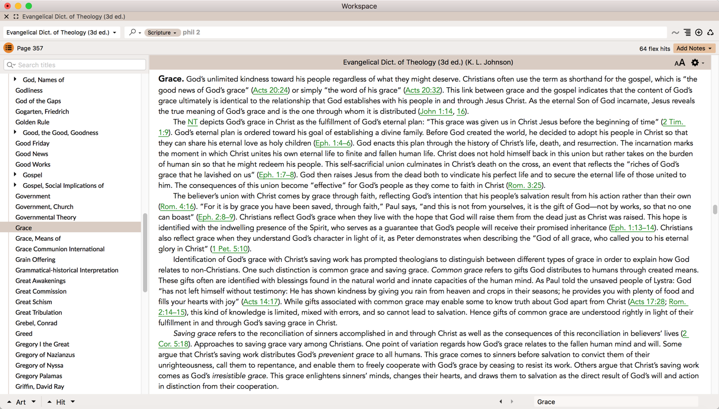
Task: Open the Scripture search scope dropdown
Action: (x=162, y=33)
